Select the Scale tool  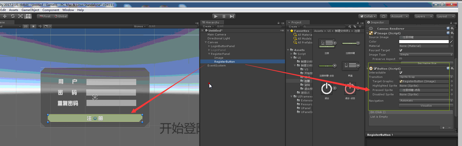[20, 16]
